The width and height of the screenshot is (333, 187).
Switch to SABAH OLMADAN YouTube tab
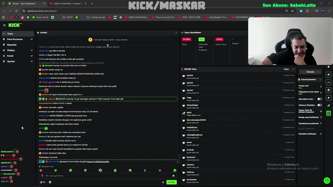68,4
